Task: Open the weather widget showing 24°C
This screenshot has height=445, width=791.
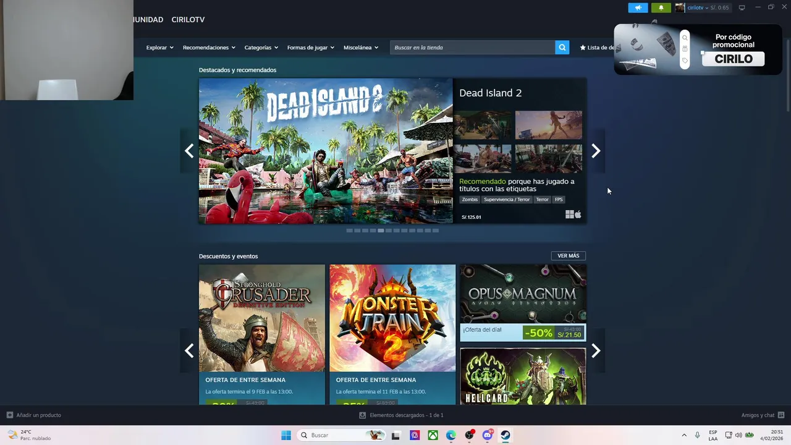Action: pos(29,435)
